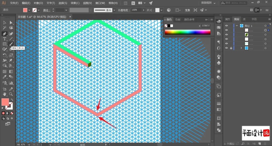This screenshot has width=272, height=146.
Task: Open the Paragraph panel in the dock
Action: tap(219, 42)
